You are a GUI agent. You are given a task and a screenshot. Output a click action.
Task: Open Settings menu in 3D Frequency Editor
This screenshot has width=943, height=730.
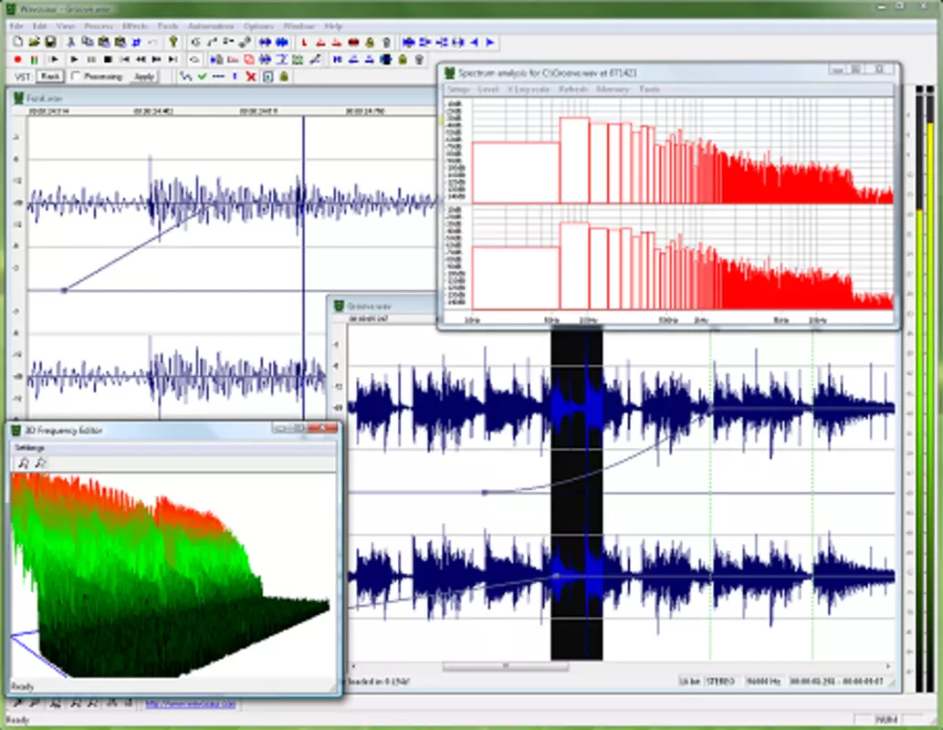(29, 448)
